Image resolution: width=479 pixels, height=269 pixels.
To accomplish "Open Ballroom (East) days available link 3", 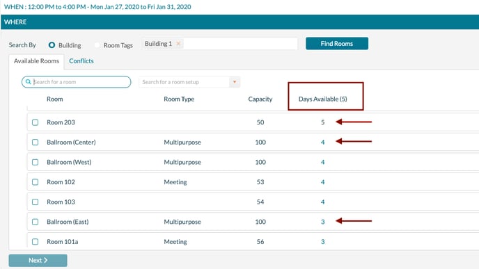I will (x=322, y=222).
